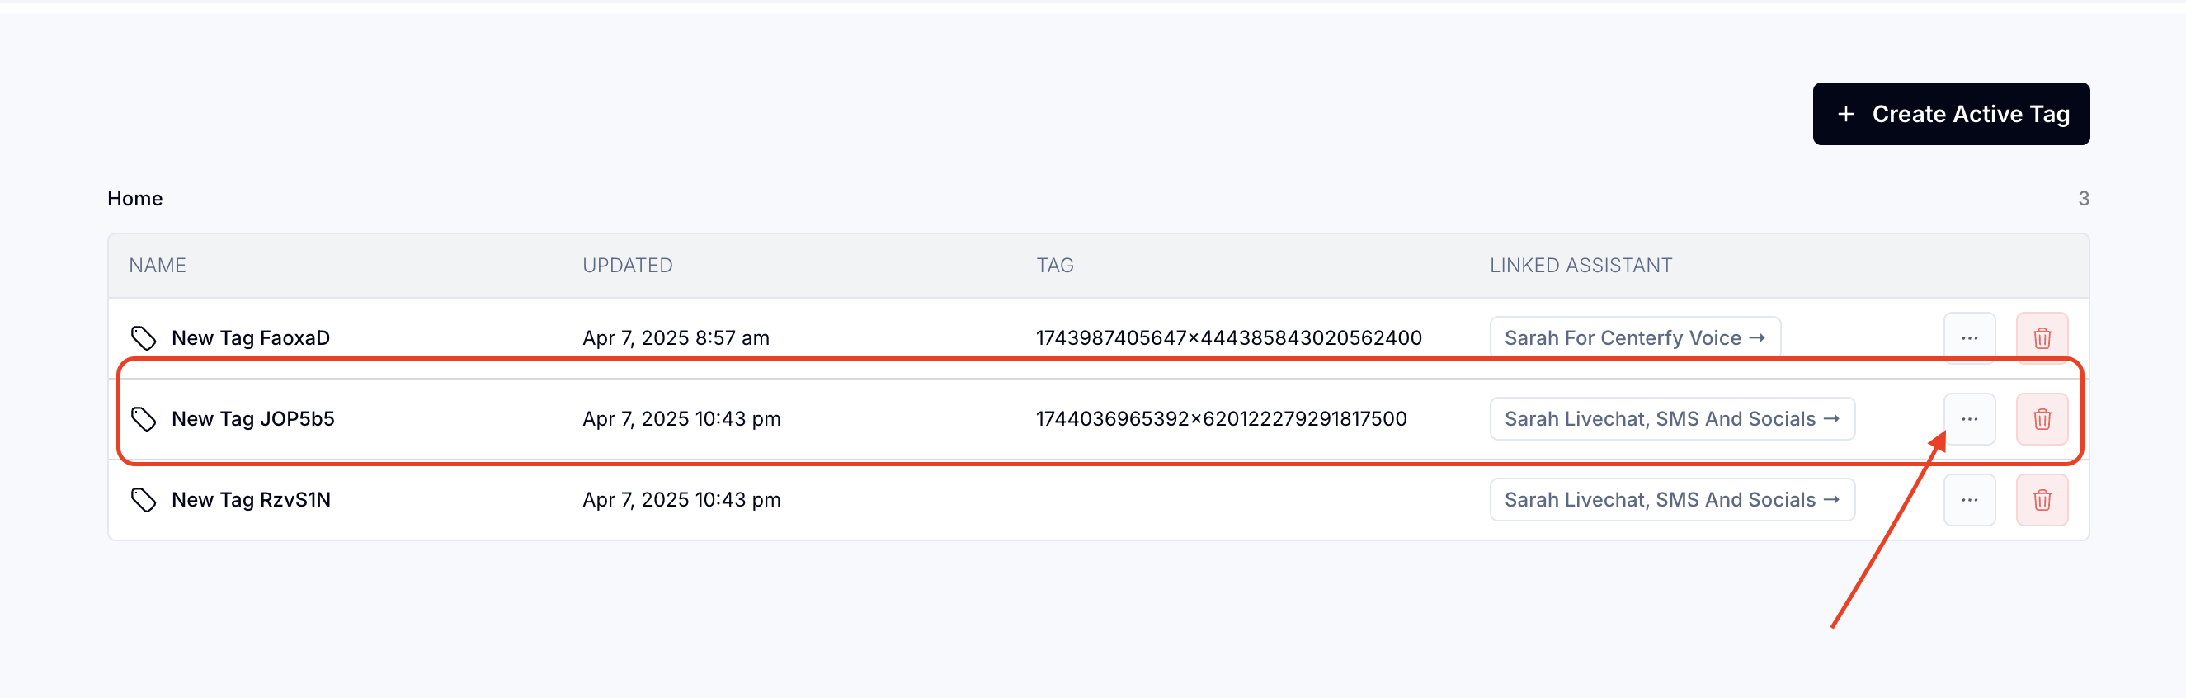This screenshot has width=2186, height=698.
Task: Open more options for New Tag JOP5b5
Action: (x=1969, y=418)
